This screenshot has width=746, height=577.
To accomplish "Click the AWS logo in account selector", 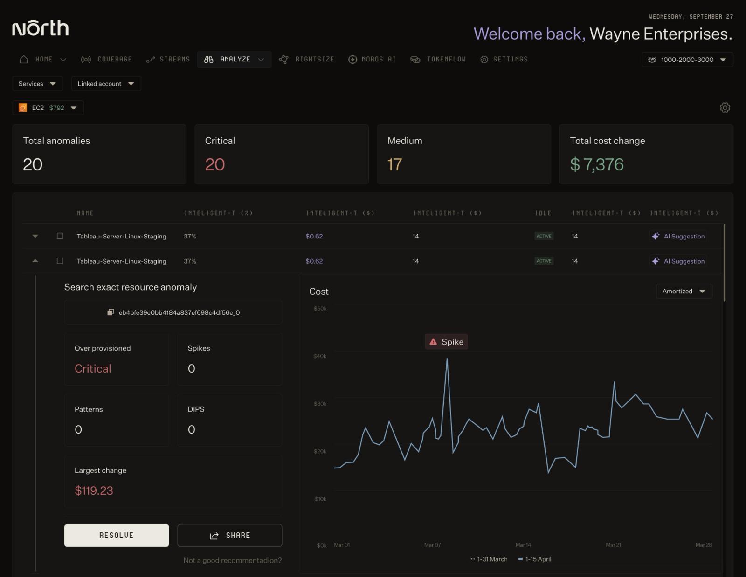I will [x=652, y=60].
